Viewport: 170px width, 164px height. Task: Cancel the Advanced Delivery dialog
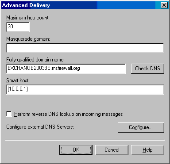pyautogui.click(x=112, y=150)
